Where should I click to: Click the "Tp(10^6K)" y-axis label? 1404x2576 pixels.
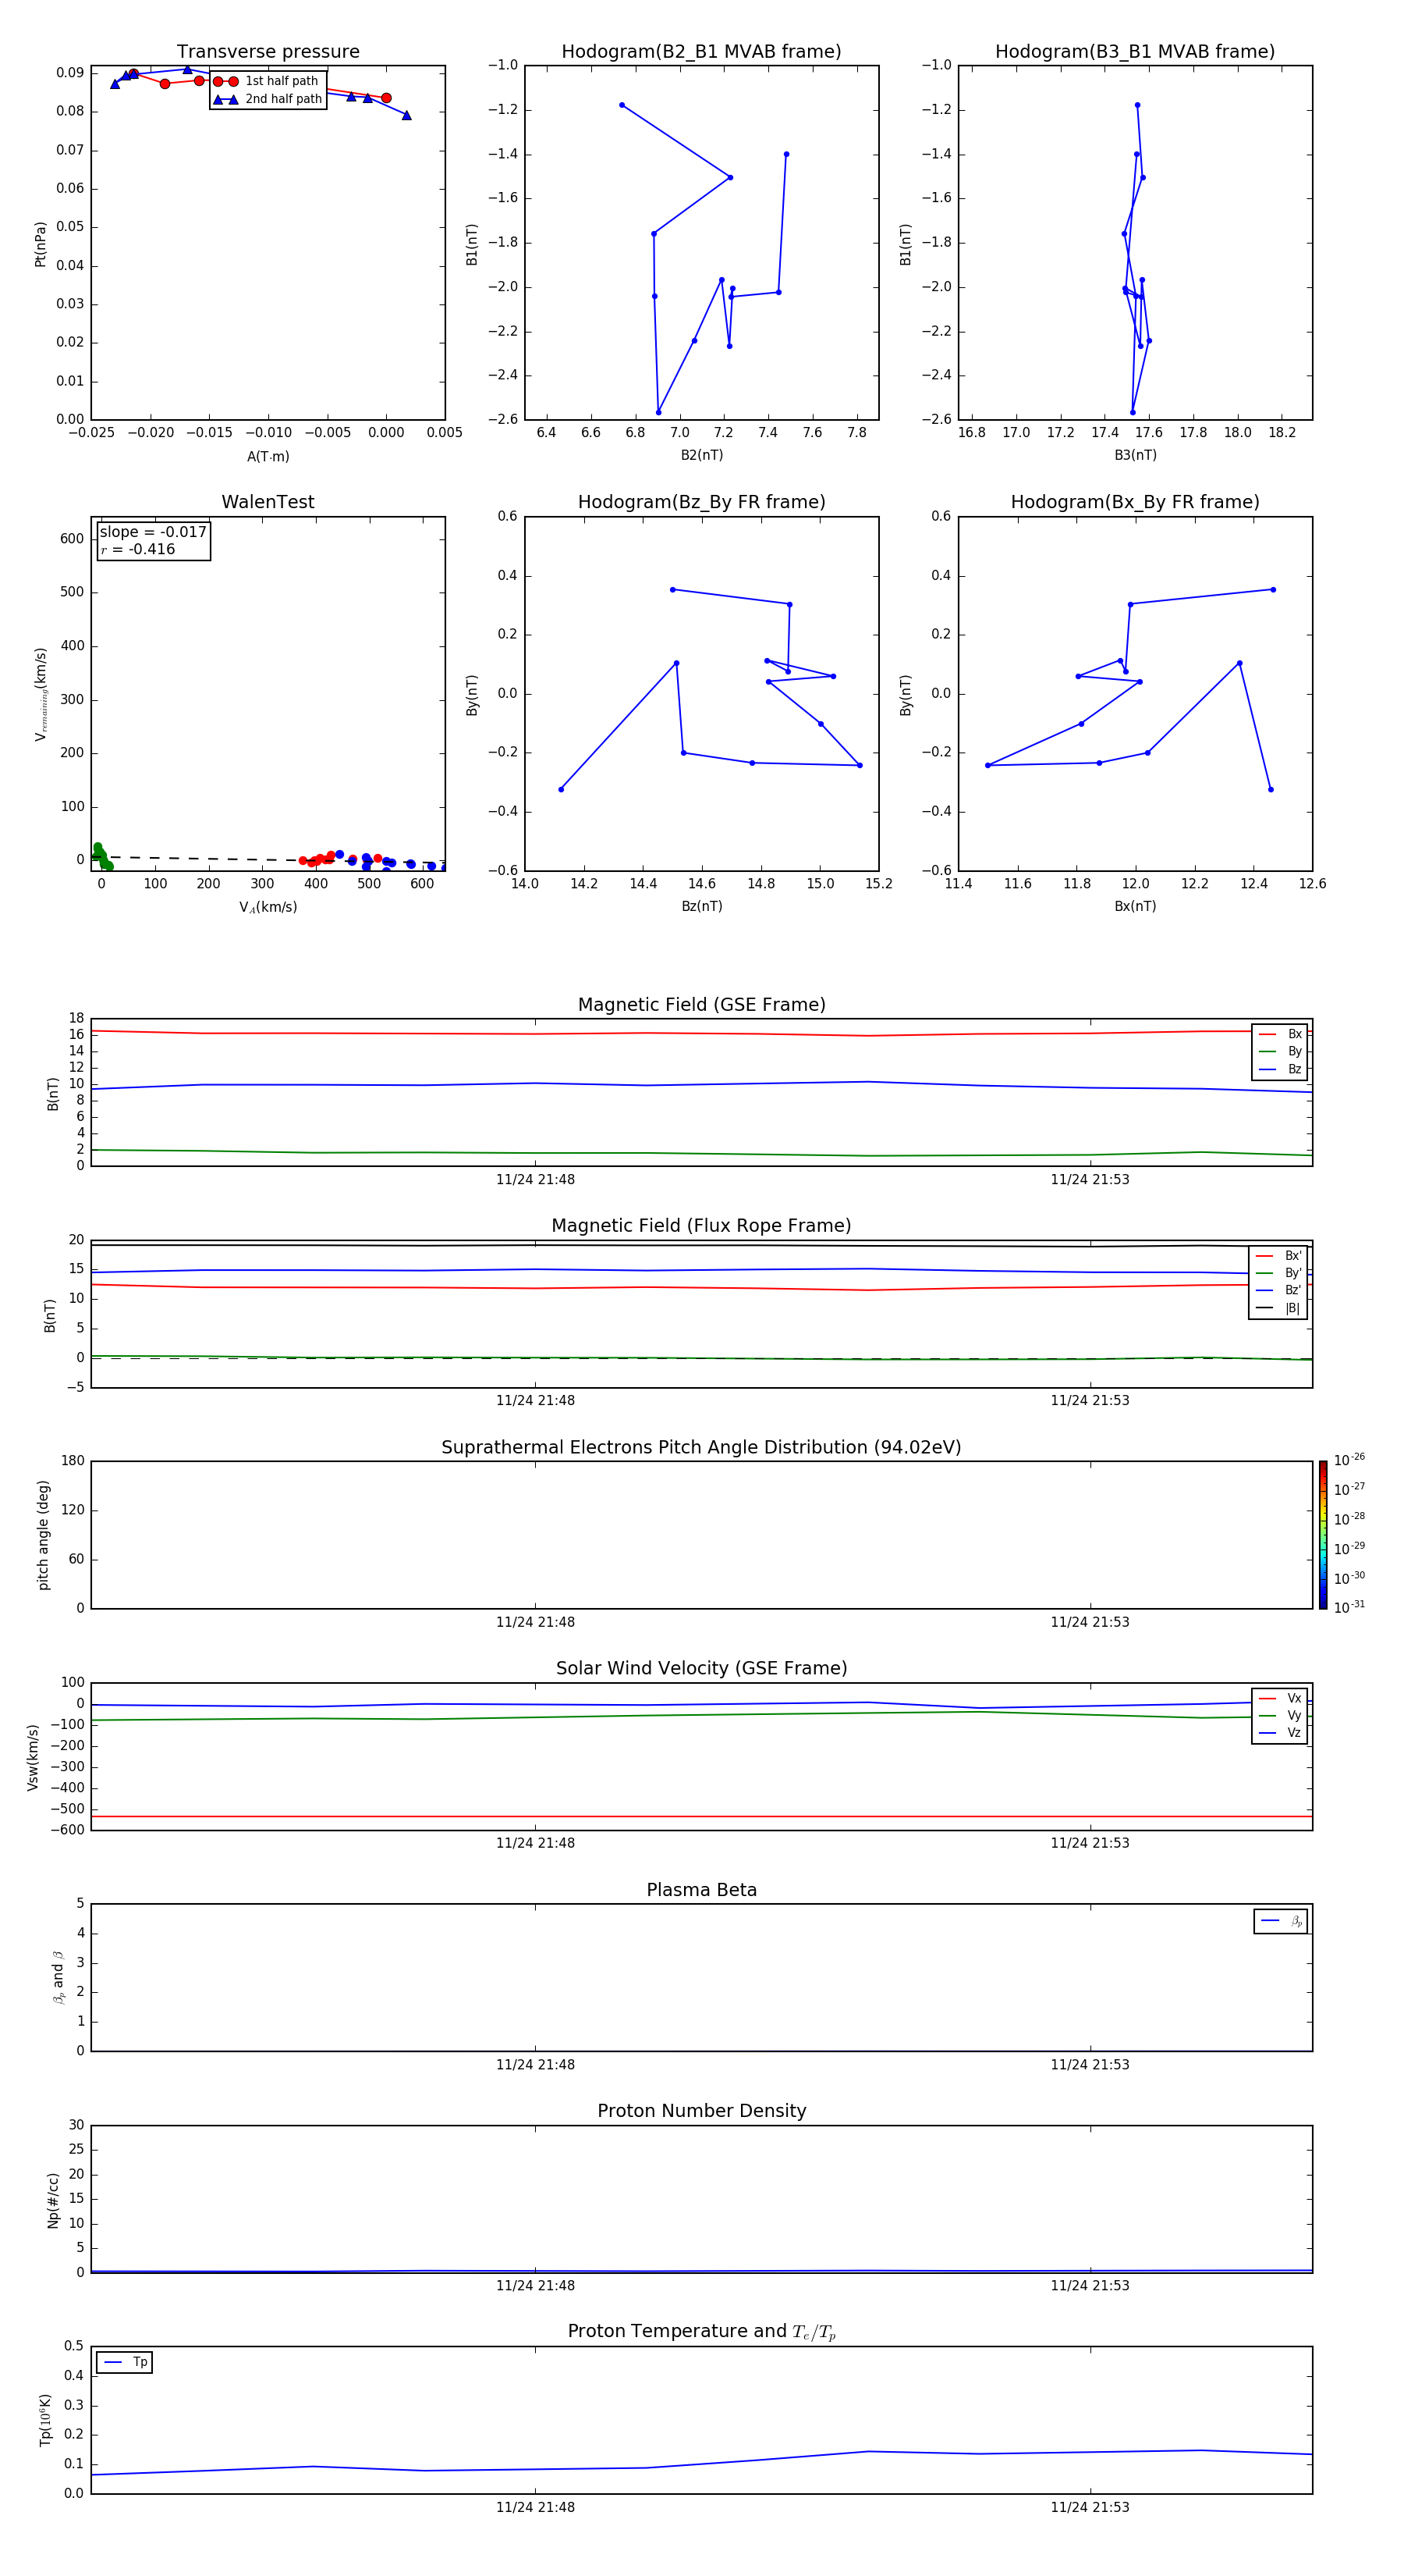pos(45,2420)
